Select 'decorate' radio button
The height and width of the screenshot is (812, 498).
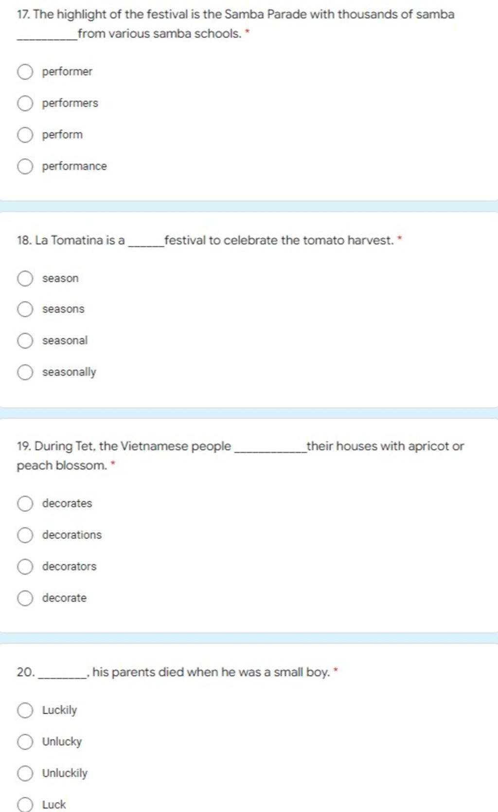coord(25,598)
